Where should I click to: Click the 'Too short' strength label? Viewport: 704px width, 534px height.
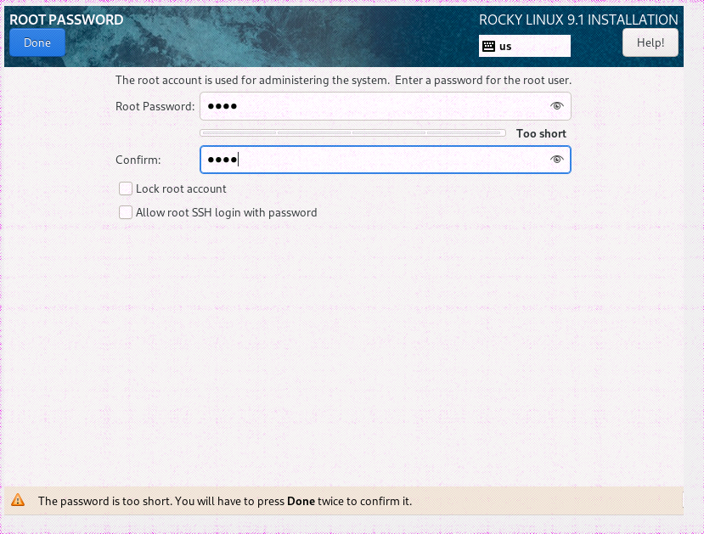click(541, 134)
